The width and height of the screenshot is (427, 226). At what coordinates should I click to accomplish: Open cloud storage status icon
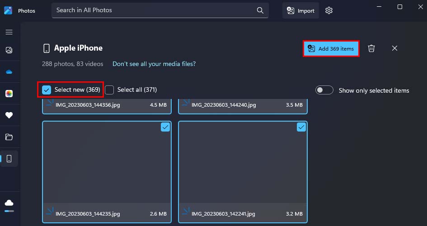[x=9, y=202]
